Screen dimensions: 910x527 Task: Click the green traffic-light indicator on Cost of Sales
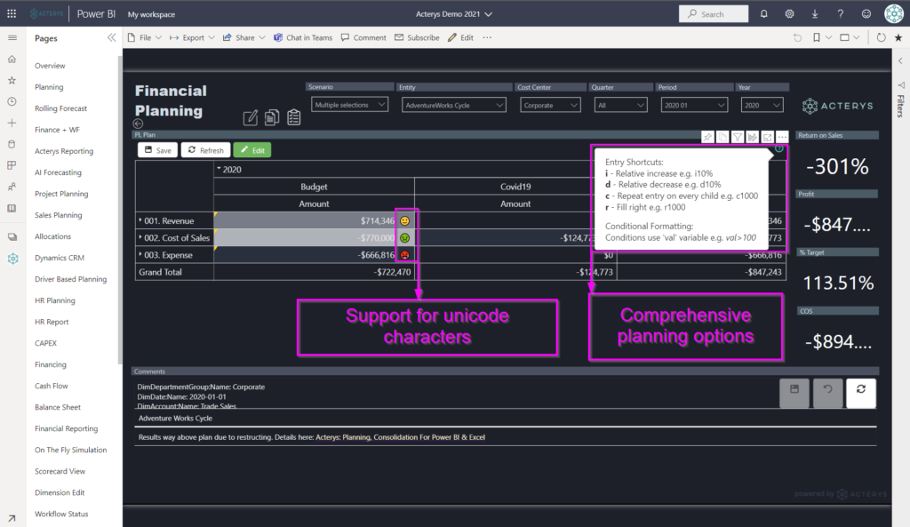[404, 236]
